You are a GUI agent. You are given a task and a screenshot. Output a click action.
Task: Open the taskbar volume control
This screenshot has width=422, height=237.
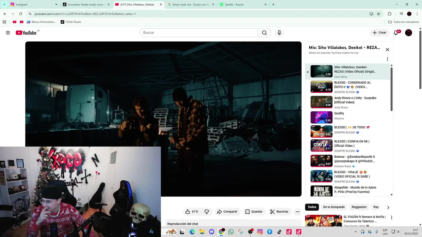399,232
